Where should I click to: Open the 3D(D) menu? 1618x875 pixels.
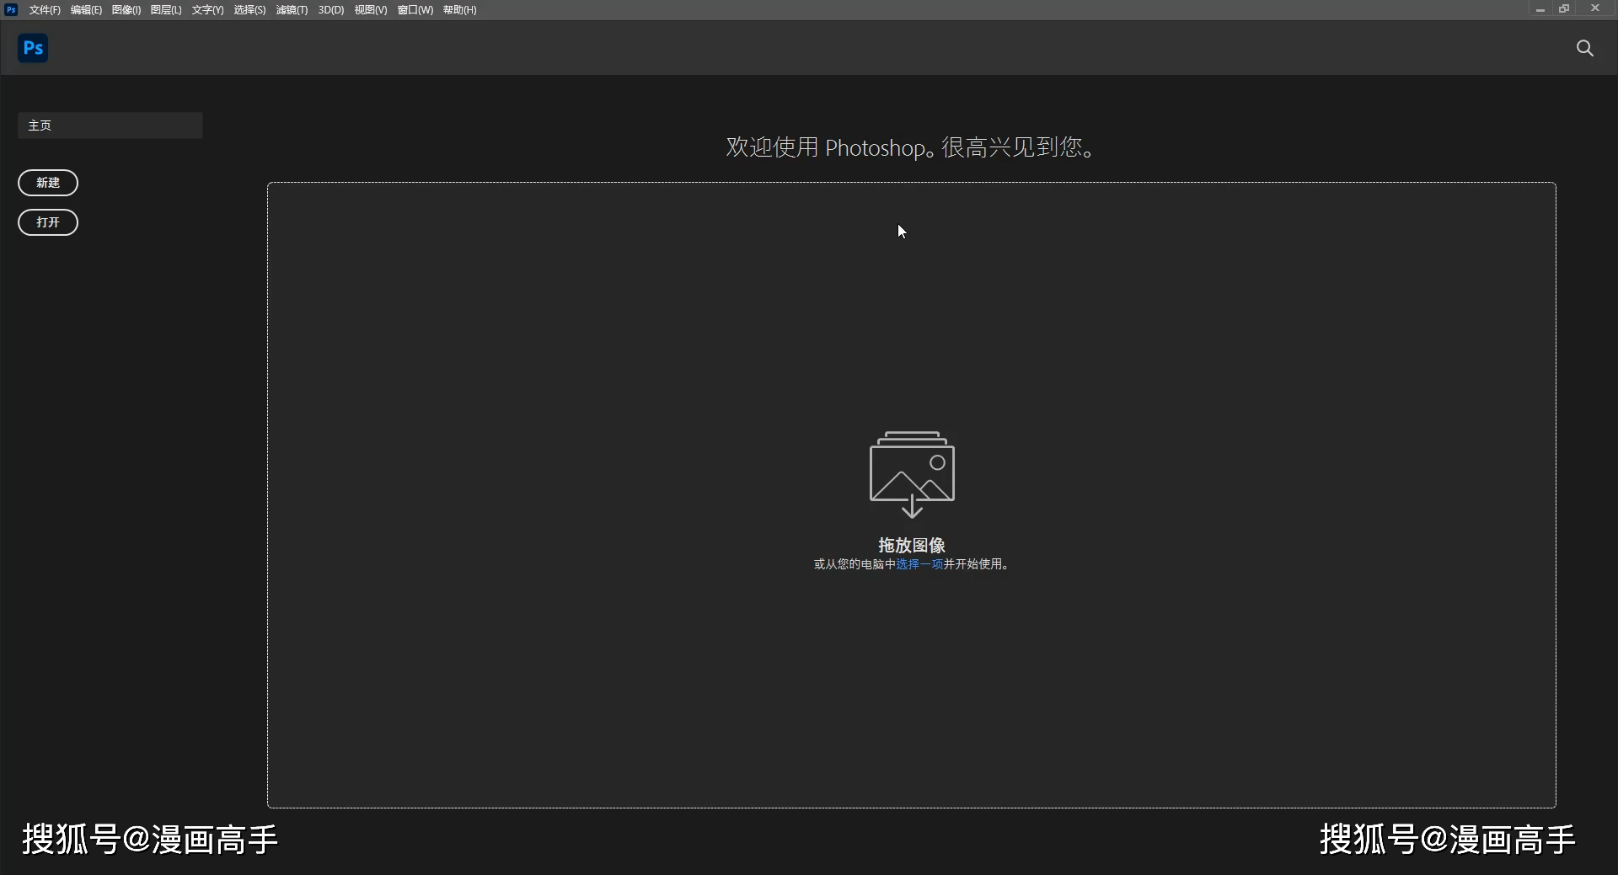click(x=331, y=10)
